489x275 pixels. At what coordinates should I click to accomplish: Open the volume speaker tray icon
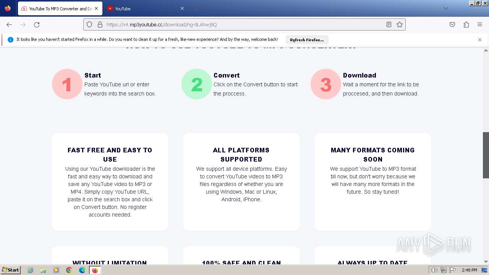coord(434,270)
